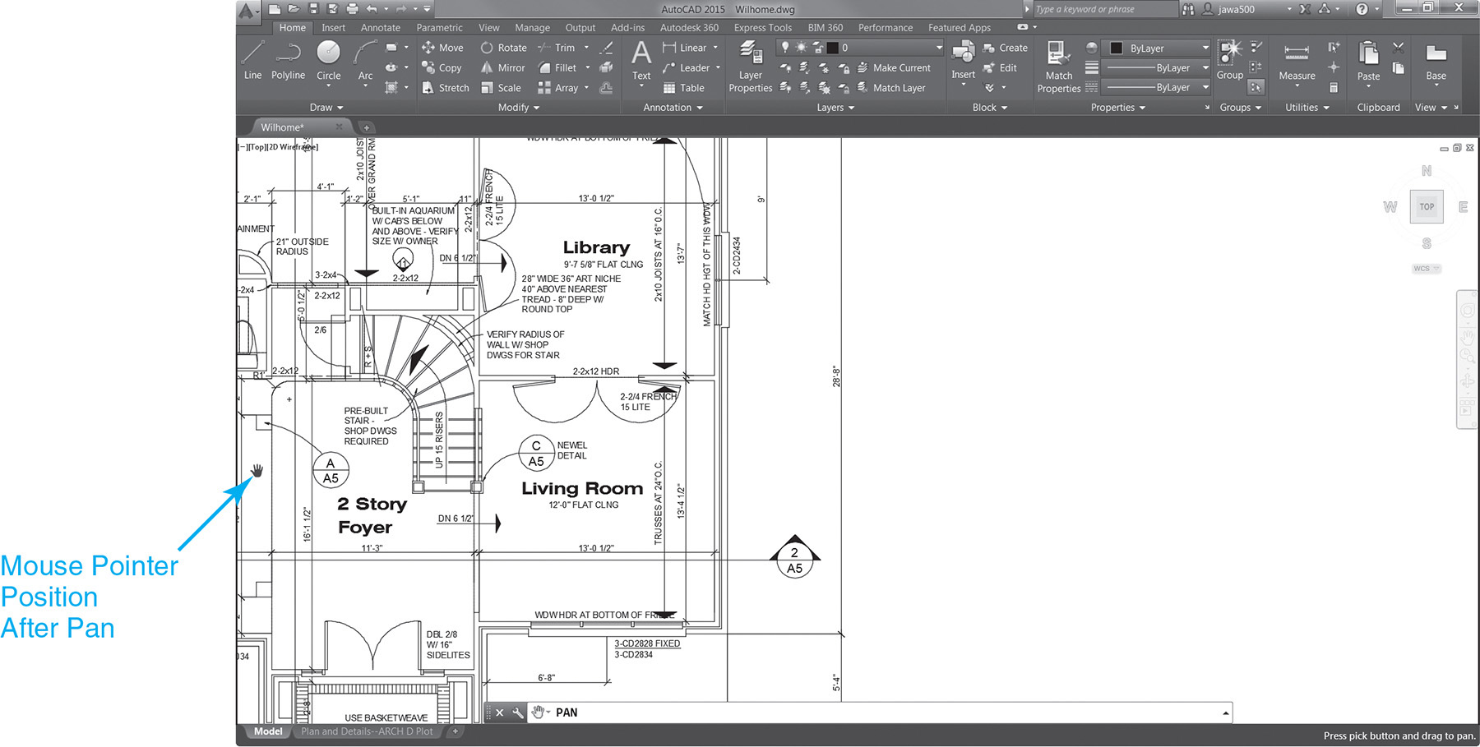
Task: Click the Plot printer icon
Action: [353, 9]
